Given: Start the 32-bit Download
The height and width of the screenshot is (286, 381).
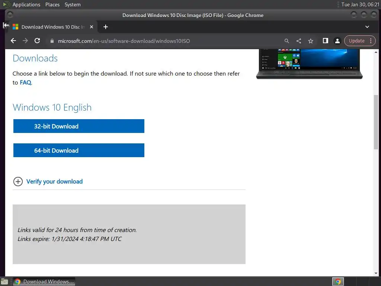Looking at the screenshot, I should click(x=79, y=126).
